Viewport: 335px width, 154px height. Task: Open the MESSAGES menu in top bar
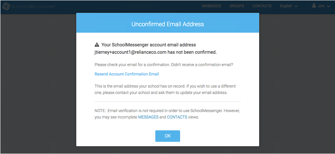click(x=211, y=6)
